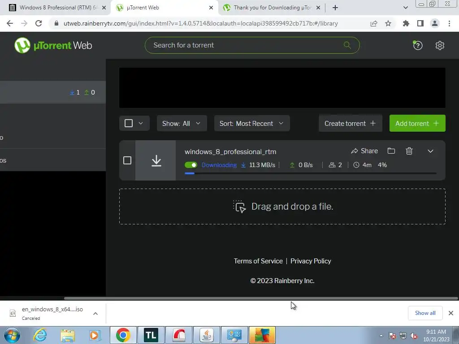Open Privacy Policy link
This screenshot has width=459, height=344.
(311, 261)
